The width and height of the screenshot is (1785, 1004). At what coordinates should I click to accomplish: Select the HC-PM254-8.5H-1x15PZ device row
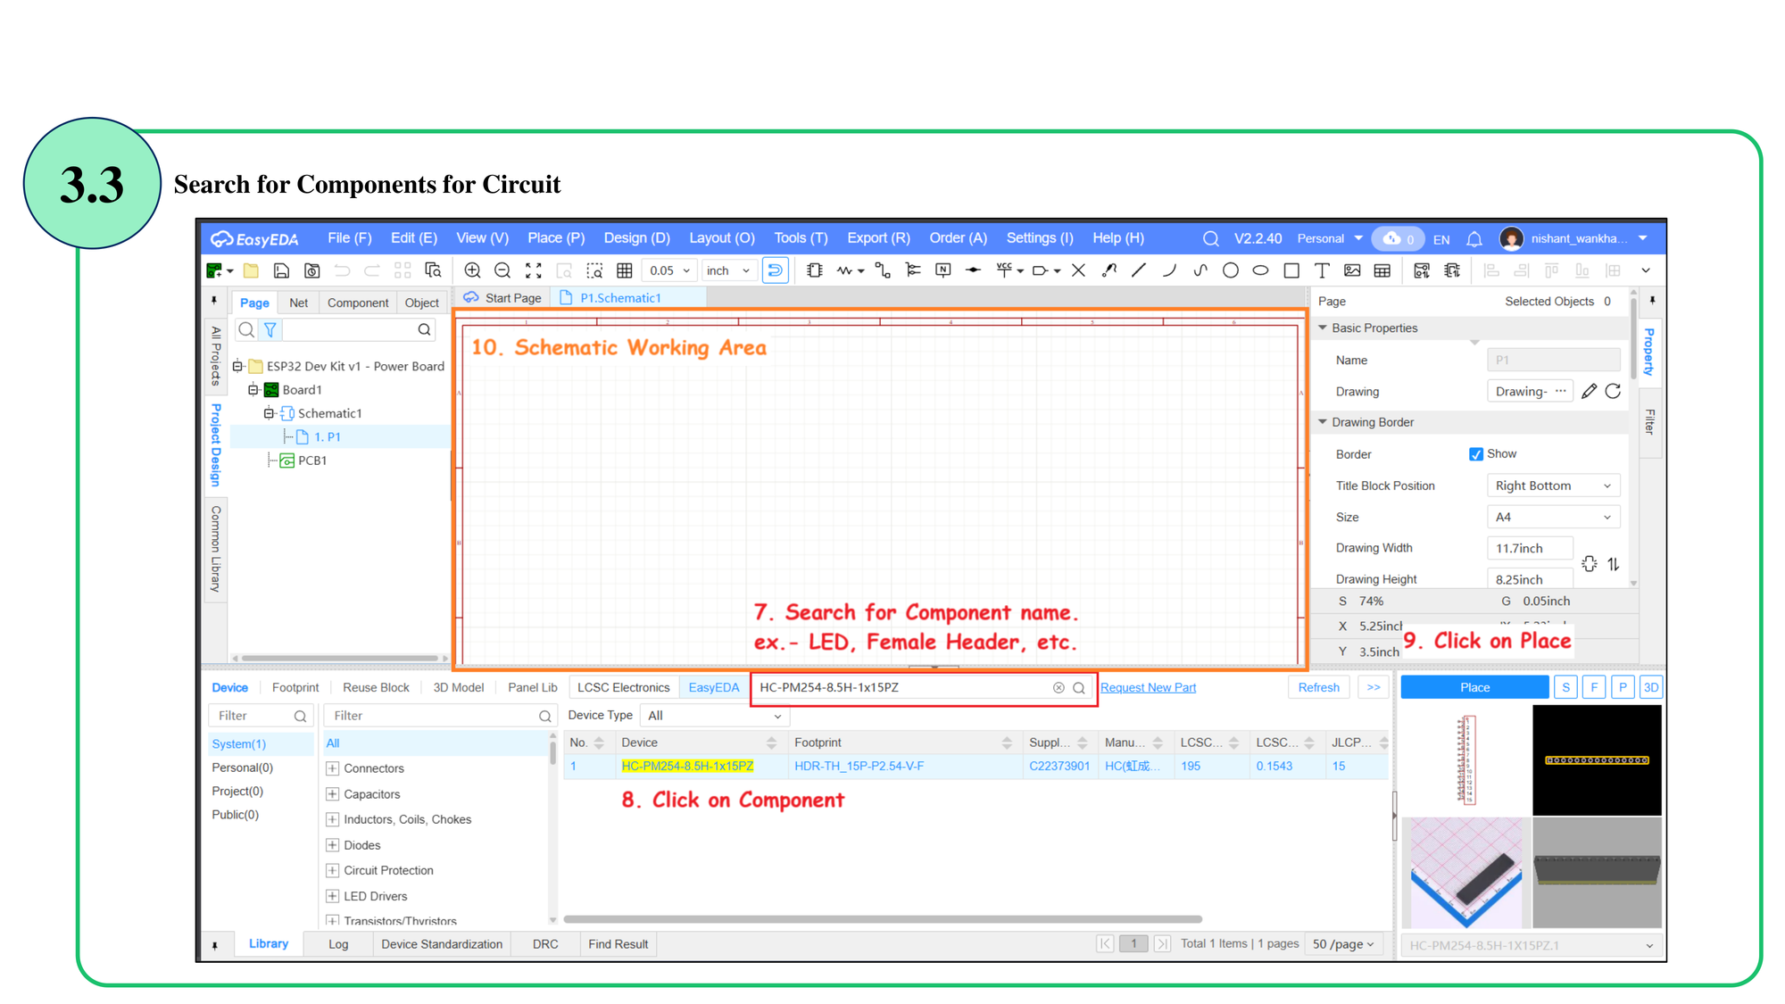click(976, 767)
